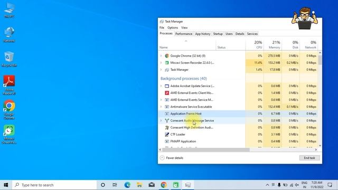This screenshot has height=190, width=338.
Task: Switch to the Performance tab
Action: pos(184,34)
